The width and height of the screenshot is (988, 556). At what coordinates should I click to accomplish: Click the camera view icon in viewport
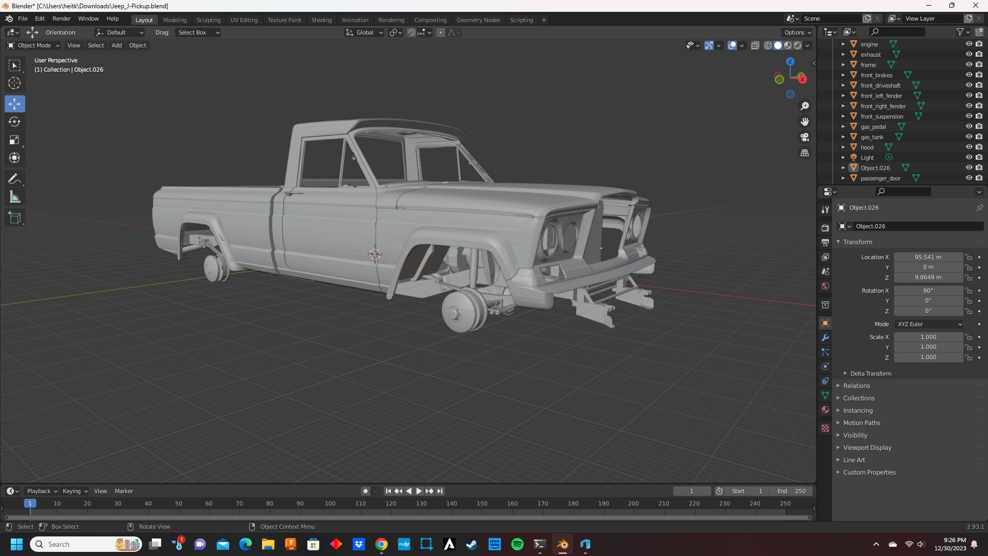(x=805, y=138)
